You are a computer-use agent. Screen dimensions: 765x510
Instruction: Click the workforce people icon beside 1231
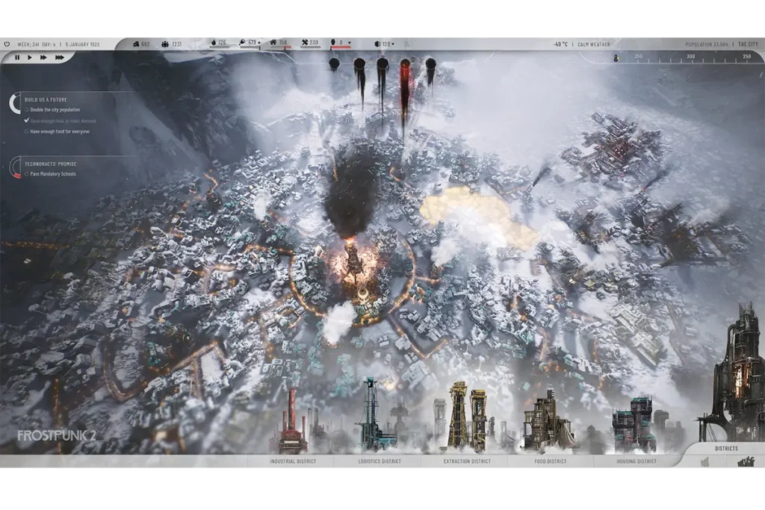[x=165, y=44]
